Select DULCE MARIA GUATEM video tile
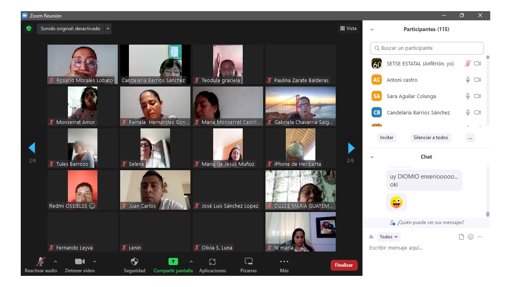 click(x=301, y=190)
